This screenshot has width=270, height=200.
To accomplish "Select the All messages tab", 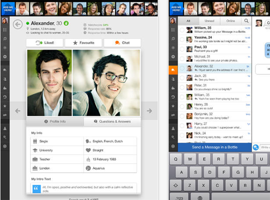I will point(188,21).
